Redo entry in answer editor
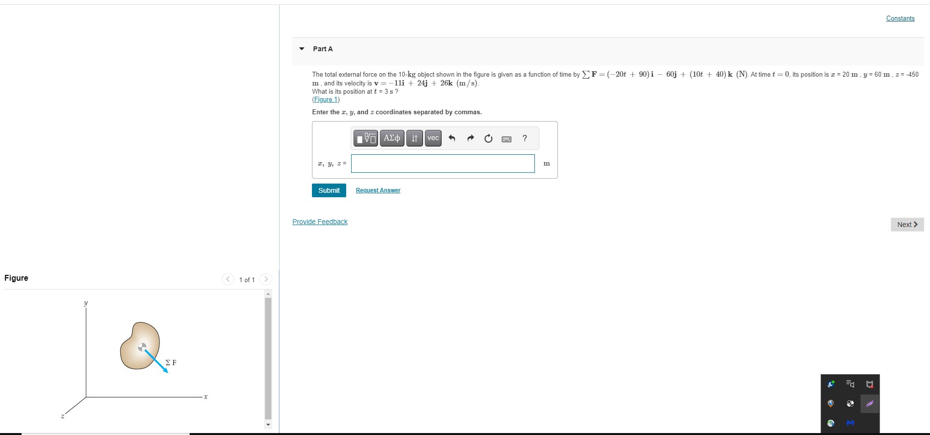930x435 pixels. coord(470,138)
